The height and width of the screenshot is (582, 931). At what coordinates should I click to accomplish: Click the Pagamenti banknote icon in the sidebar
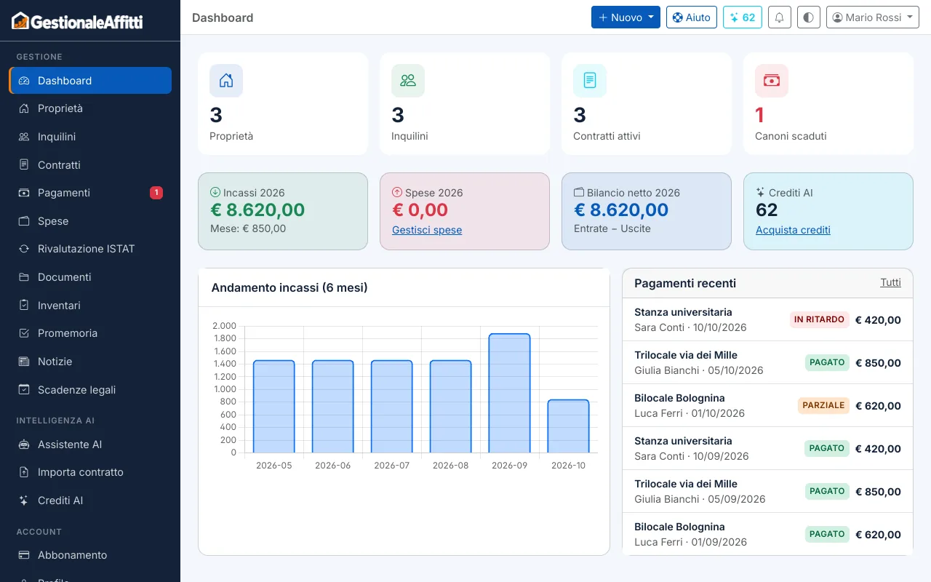24,193
